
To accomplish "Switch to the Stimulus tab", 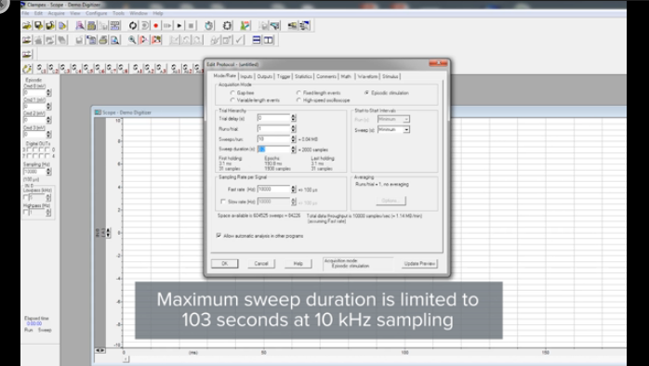I will (x=391, y=76).
